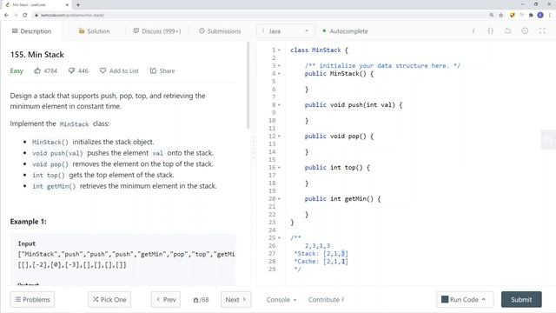This screenshot has height=313, width=556.
Task: Fold the block comment at line 25
Action: click(280, 237)
